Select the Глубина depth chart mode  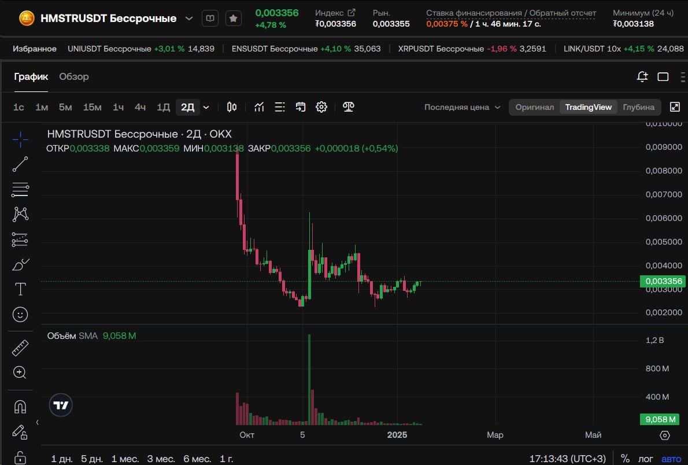tap(638, 107)
